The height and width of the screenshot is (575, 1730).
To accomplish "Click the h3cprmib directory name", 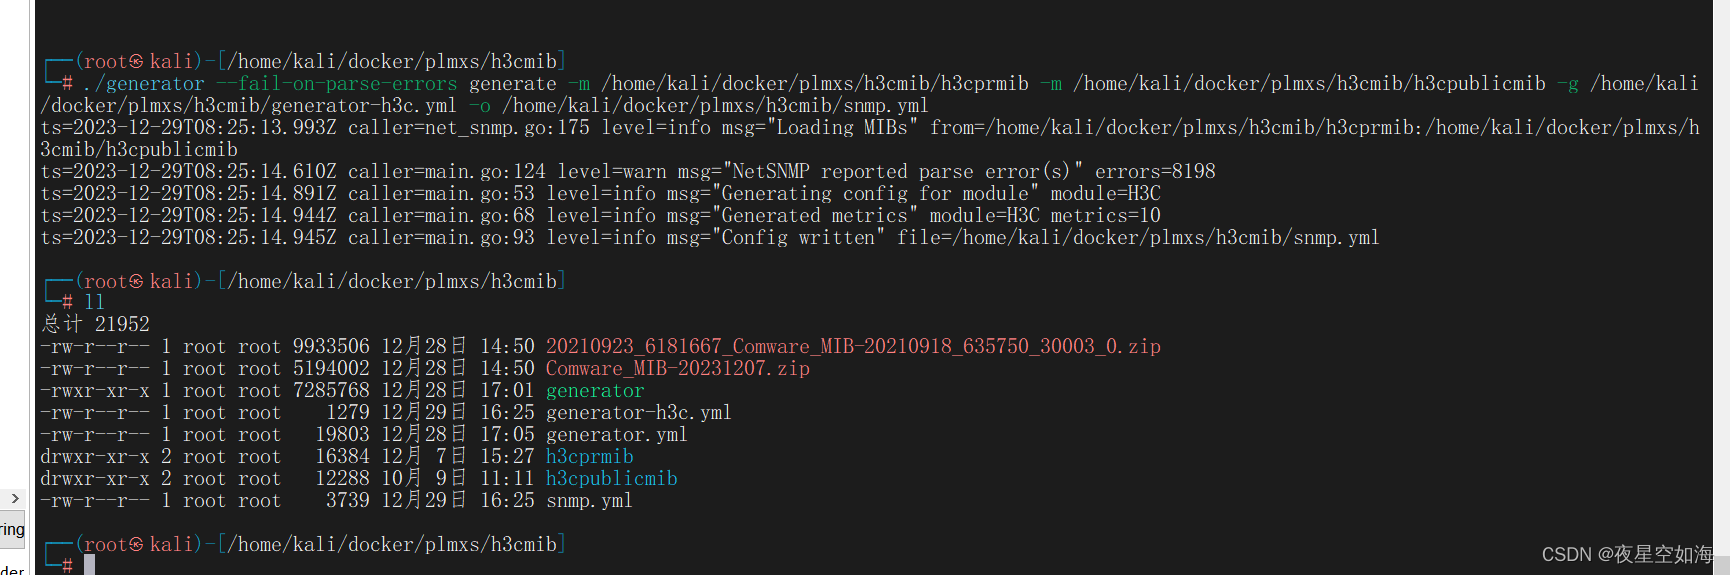I will (x=589, y=457).
